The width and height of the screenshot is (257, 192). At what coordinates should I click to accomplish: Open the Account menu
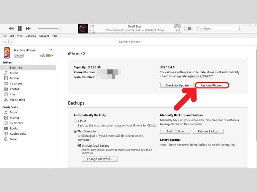pyautogui.click(x=44, y=36)
